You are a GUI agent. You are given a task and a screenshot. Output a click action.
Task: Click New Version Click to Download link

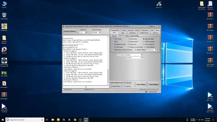(x=149, y=89)
